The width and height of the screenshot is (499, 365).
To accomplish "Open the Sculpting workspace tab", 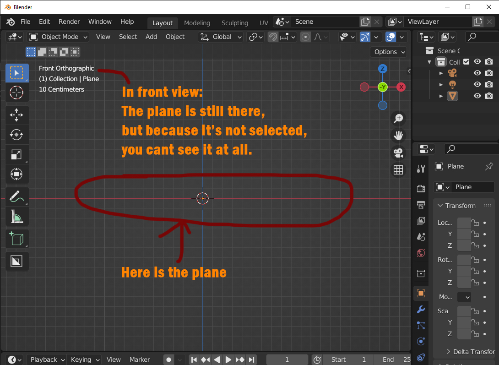I will pyautogui.click(x=235, y=23).
